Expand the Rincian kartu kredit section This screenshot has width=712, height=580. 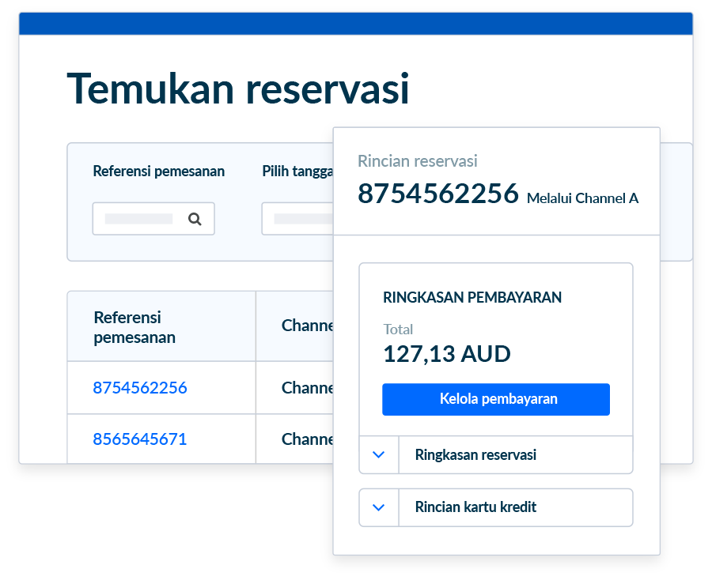[475, 507]
